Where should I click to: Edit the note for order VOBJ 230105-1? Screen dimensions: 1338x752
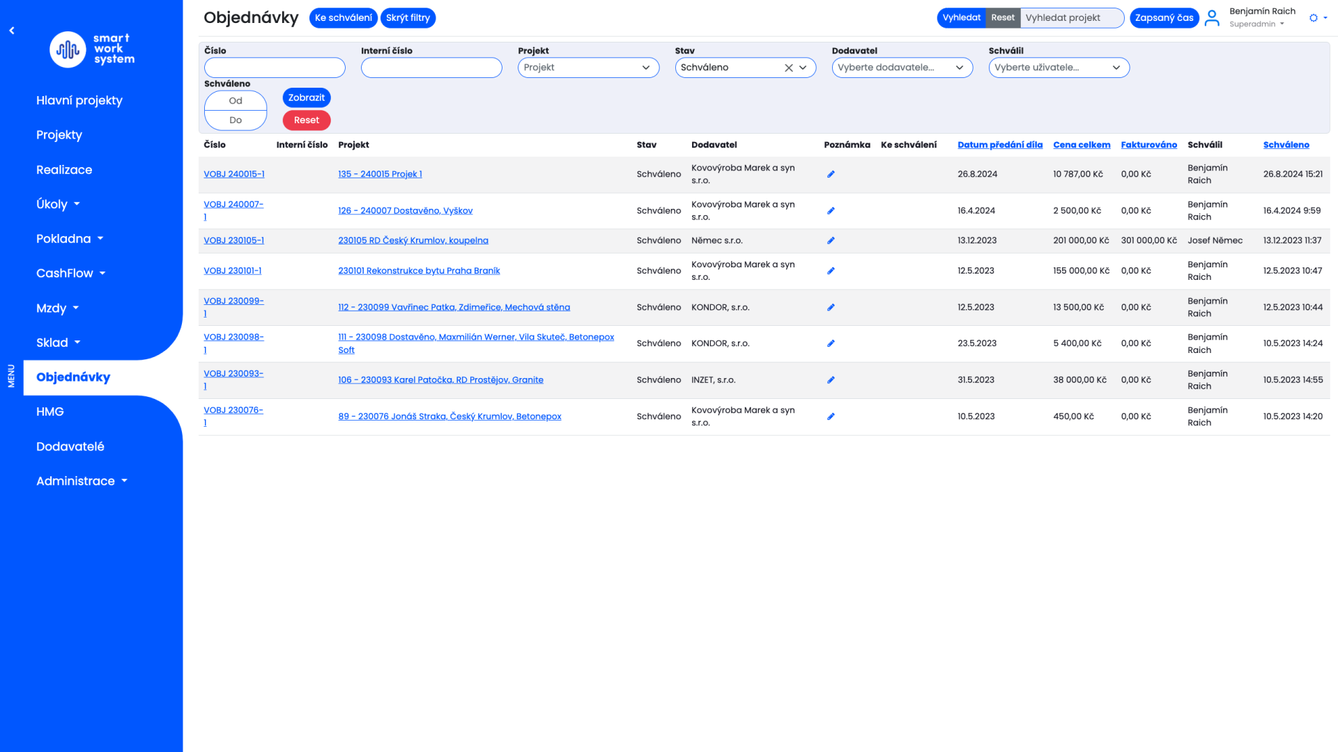[x=831, y=241]
